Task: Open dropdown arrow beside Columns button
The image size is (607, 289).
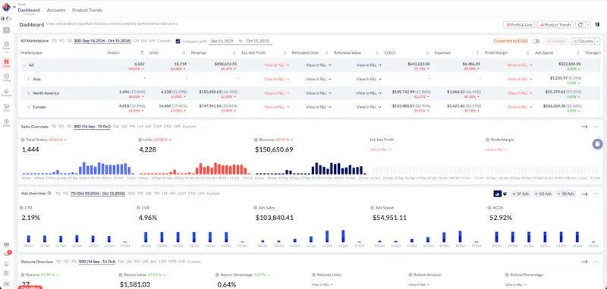Action: coord(597,41)
